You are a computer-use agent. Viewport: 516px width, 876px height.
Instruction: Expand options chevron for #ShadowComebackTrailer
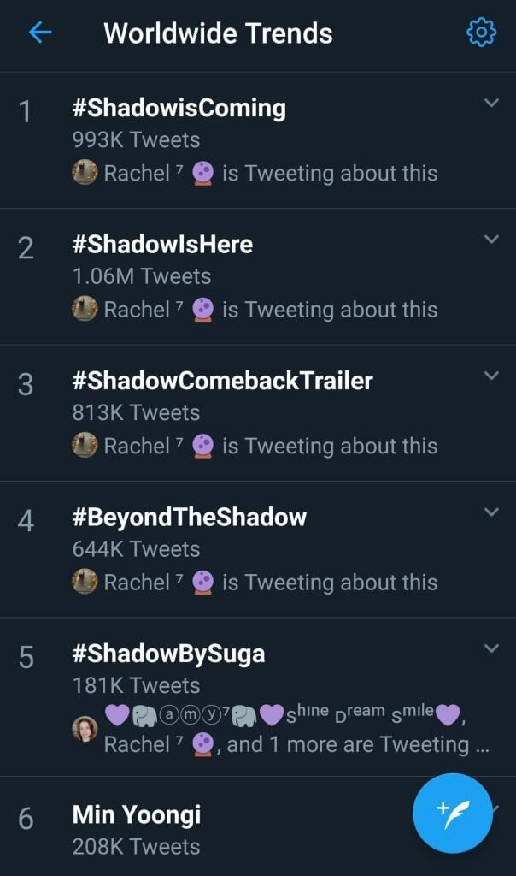pos(491,376)
